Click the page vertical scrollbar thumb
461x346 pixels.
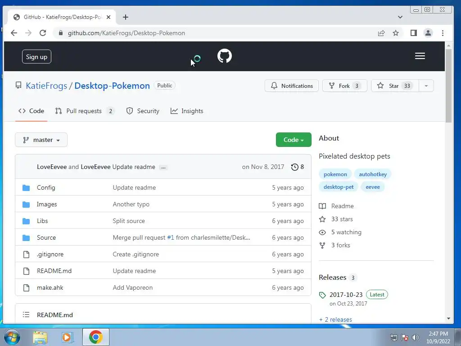(x=448, y=85)
